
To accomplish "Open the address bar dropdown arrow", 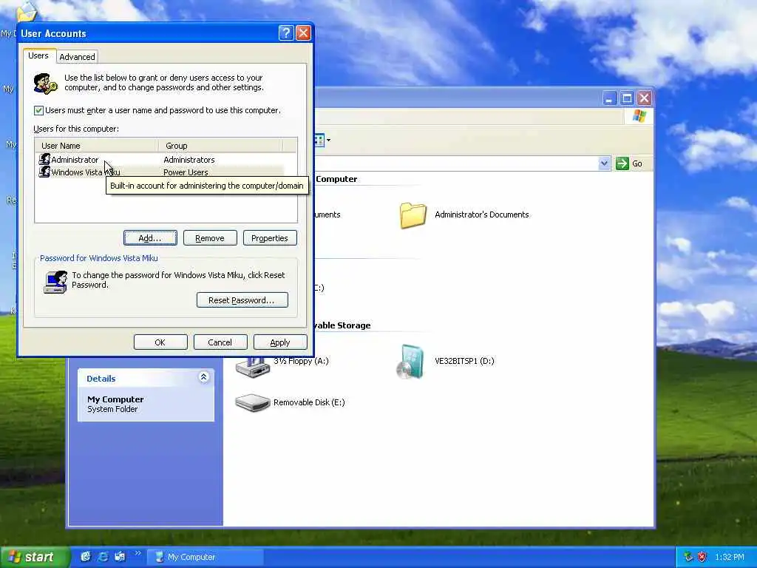I will tap(604, 163).
